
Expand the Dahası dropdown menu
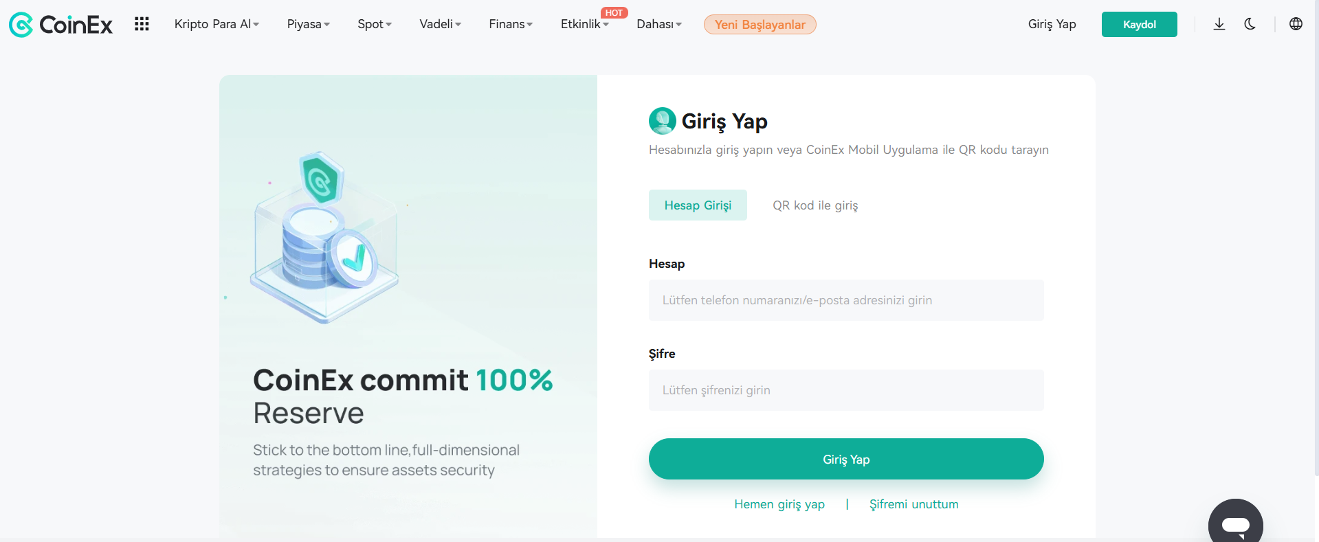coord(659,24)
